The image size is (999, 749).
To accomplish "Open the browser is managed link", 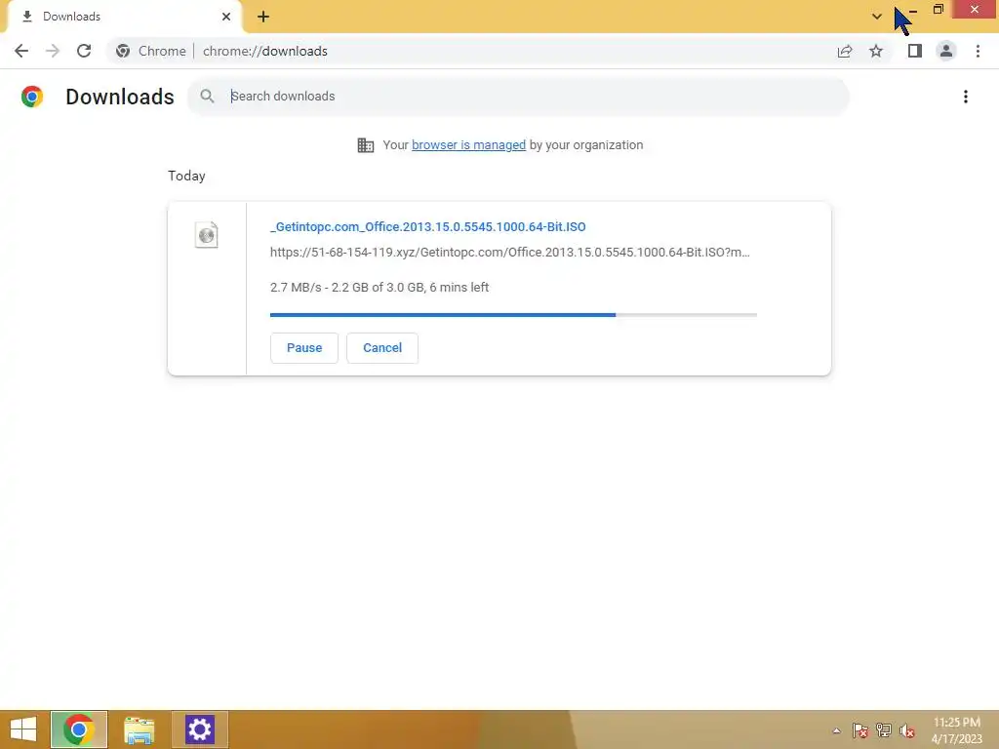I will pos(468,144).
